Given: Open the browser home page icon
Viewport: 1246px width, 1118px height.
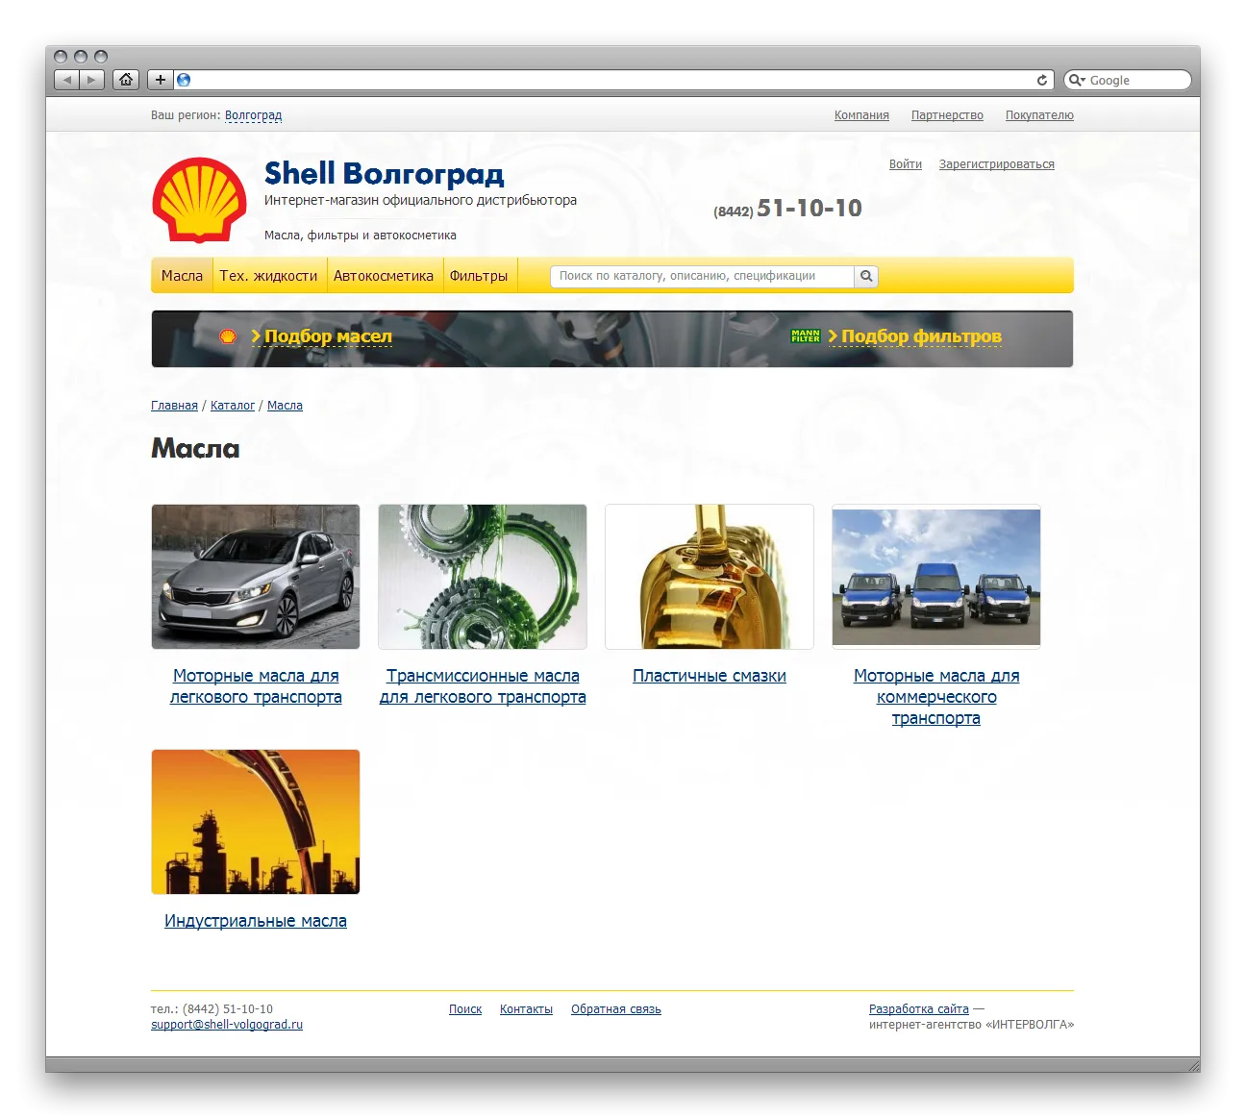Looking at the screenshot, I should 126,80.
